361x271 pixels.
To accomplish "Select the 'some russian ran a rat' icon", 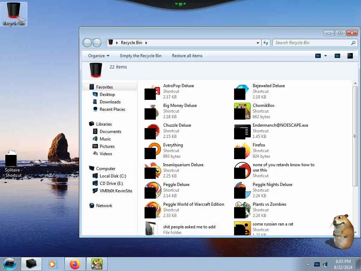I will pos(242,228).
